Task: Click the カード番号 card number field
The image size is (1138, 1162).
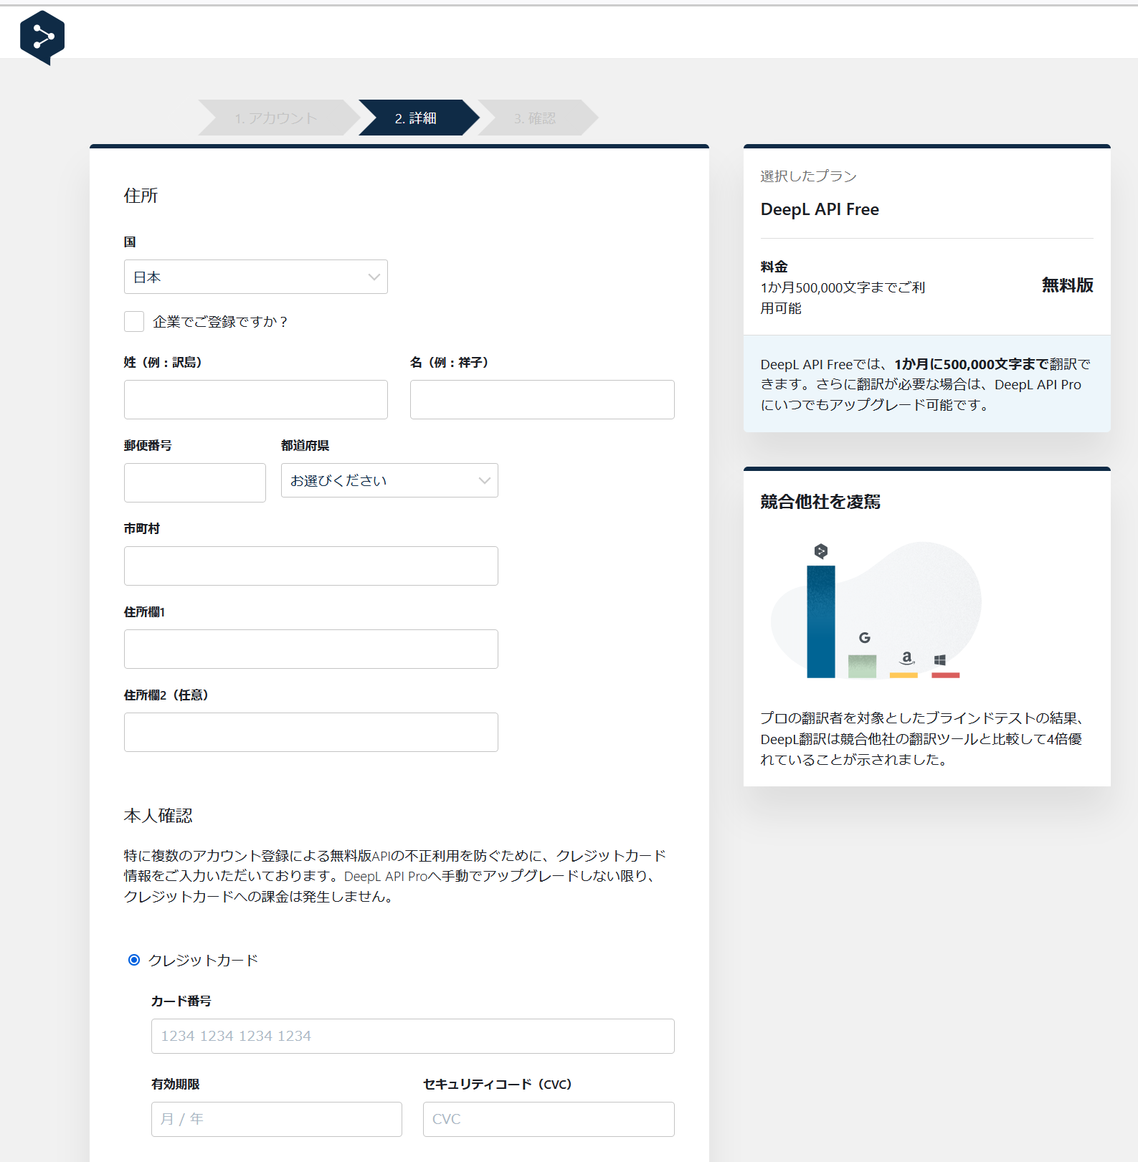Action: (x=413, y=1036)
